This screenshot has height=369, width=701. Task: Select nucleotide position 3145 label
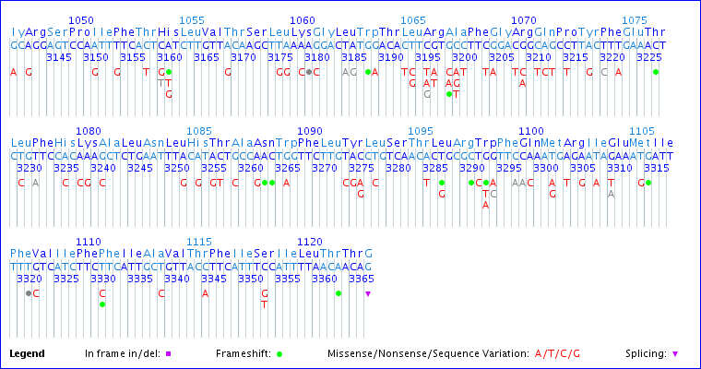[x=58, y=57]
